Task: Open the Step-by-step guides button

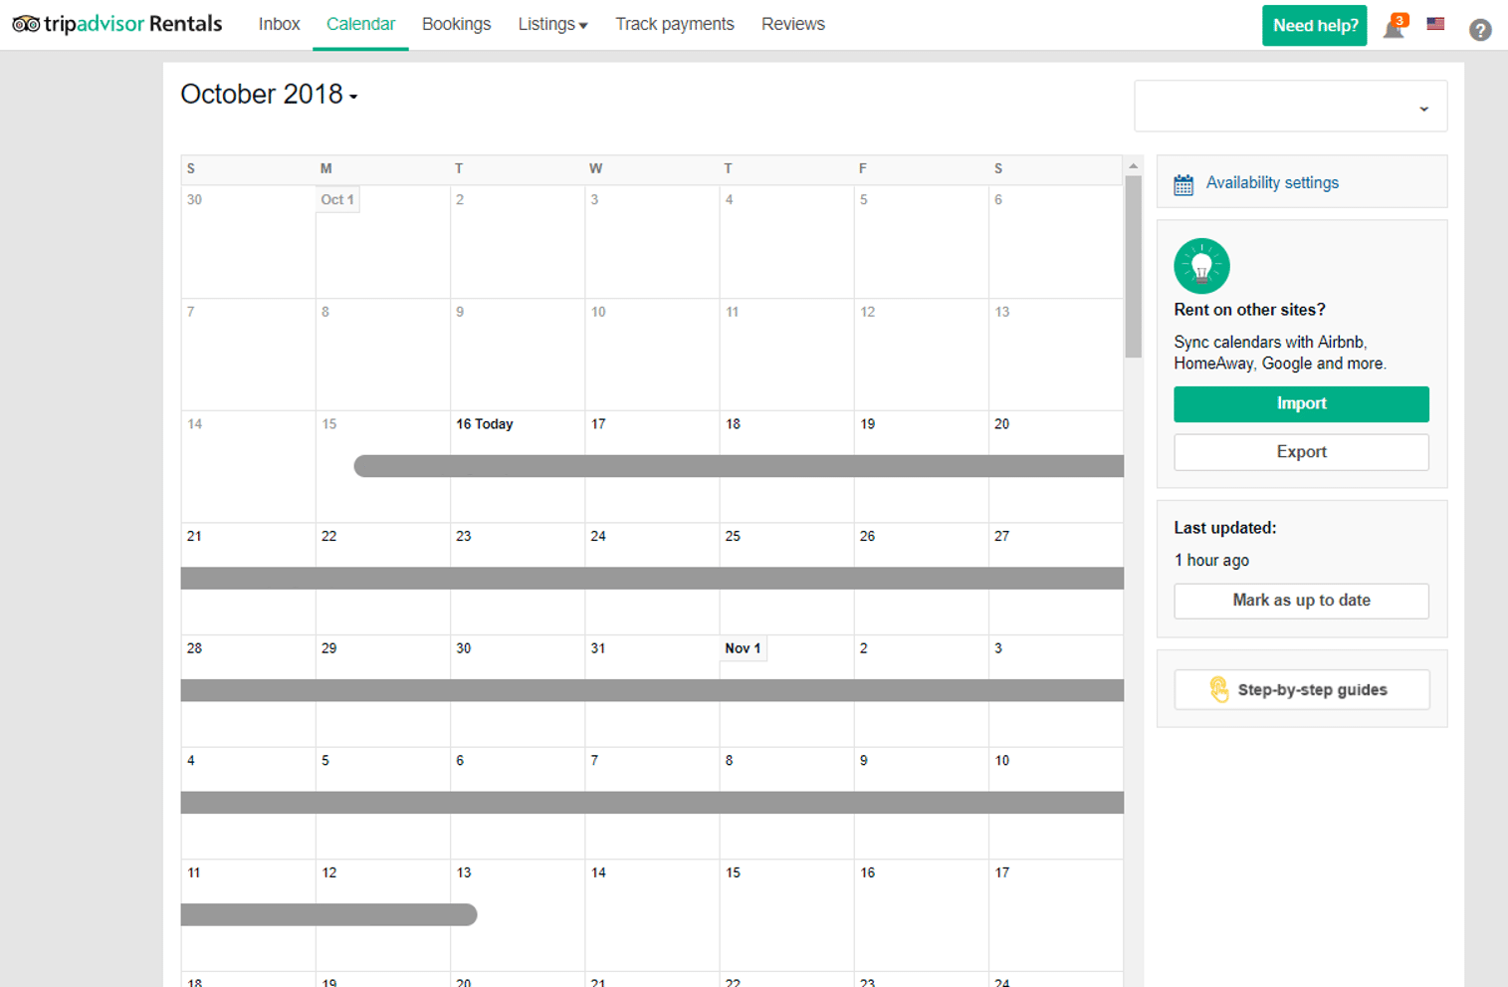Action: pyautogui.click(x=1301, y=689)
